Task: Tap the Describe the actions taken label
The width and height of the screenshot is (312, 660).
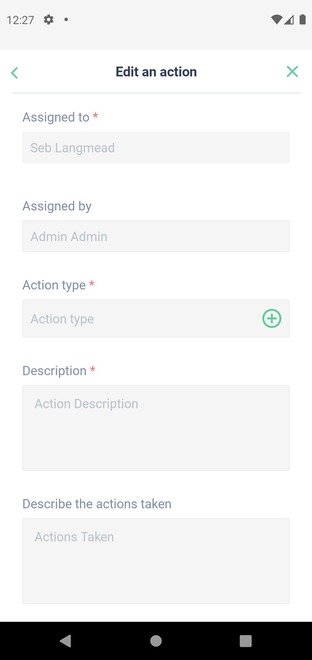Action: (x=97, y=504)
